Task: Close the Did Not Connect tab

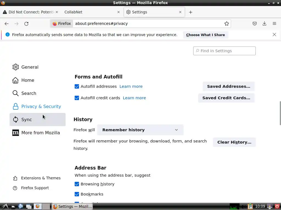Action: (57, 12)
